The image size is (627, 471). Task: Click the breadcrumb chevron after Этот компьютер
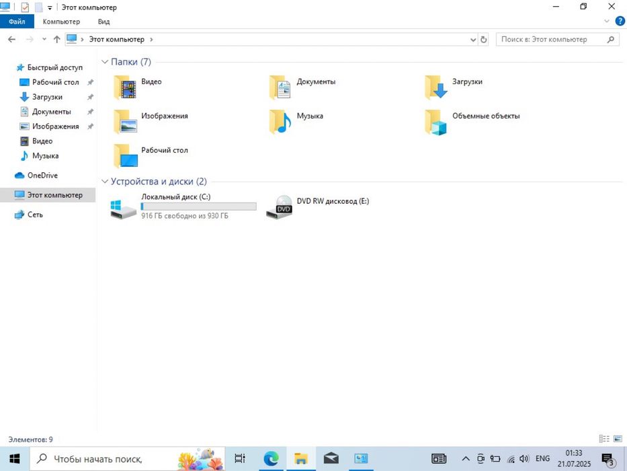click(151, 39)
